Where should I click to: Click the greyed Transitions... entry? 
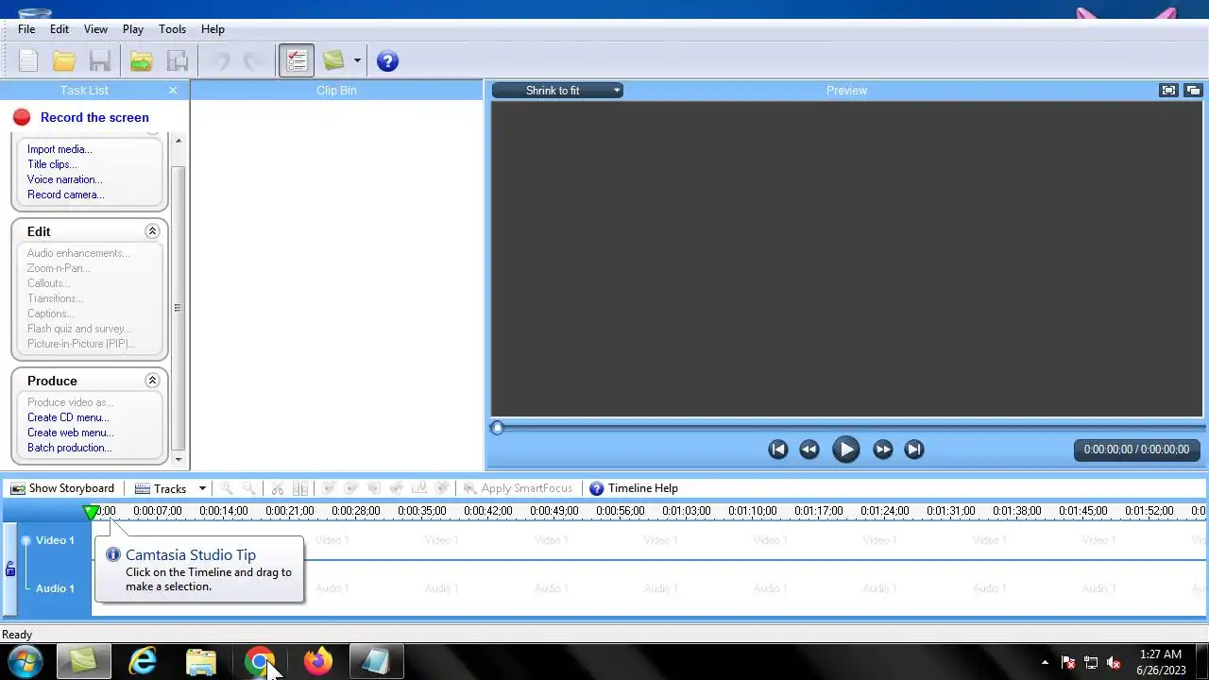click(x=56, y=298)
